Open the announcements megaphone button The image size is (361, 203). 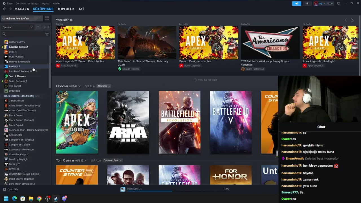[x=297, y=3]
